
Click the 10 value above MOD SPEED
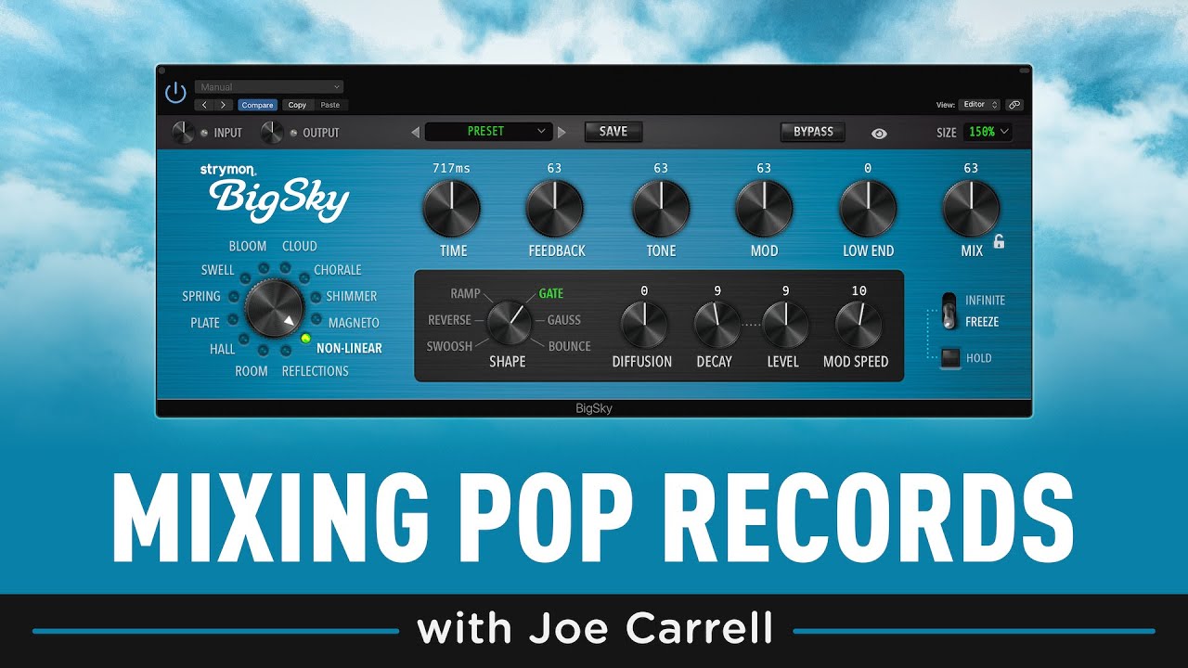(859, 290)
